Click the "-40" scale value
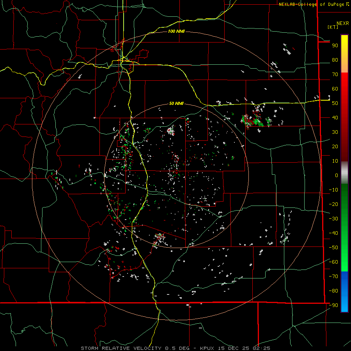 pos(333,233)
